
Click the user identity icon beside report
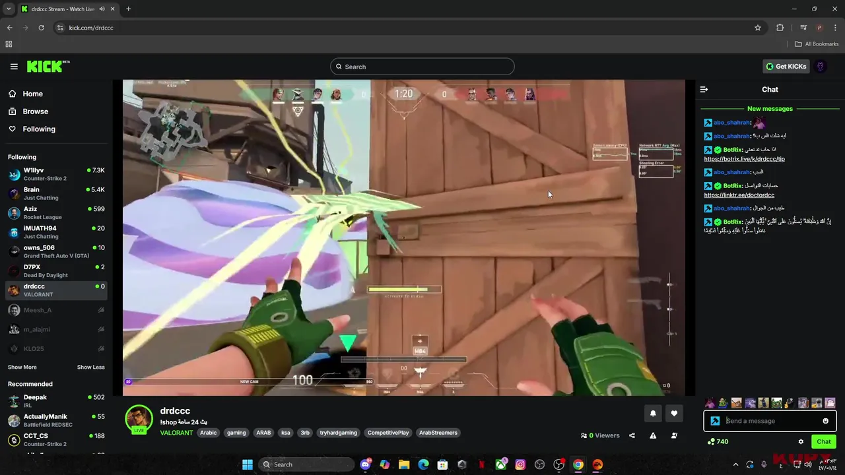pos(674,435)
